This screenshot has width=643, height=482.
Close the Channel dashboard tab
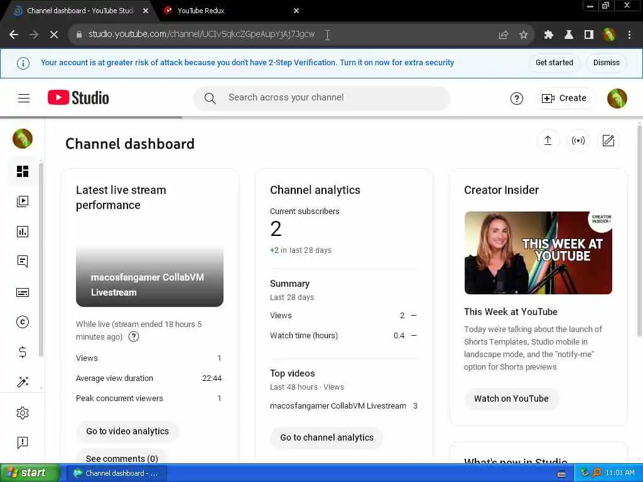pyautogui.click(x=146, y=11)
